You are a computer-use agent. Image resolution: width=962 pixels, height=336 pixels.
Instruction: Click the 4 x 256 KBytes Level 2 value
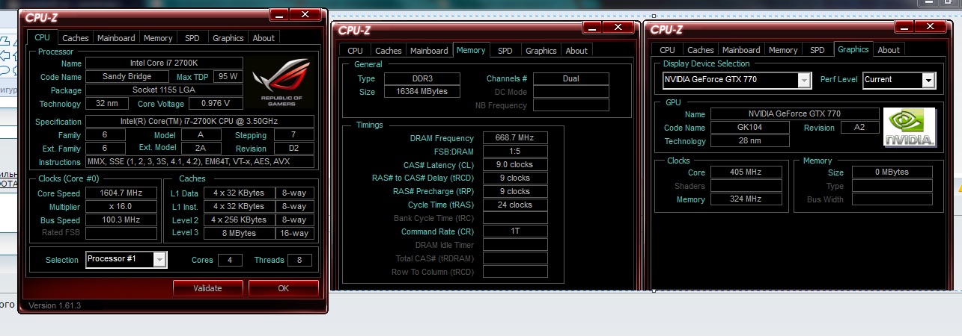239,220
